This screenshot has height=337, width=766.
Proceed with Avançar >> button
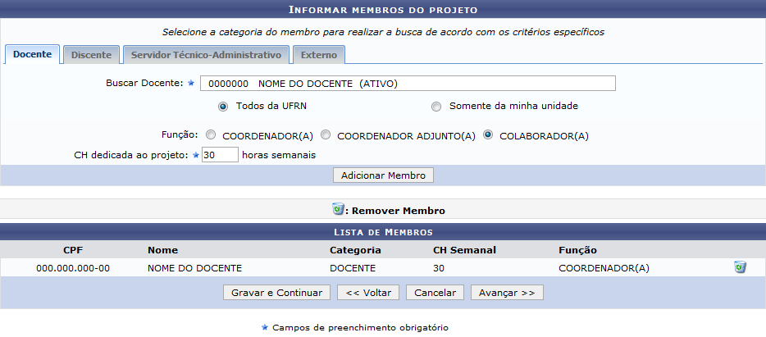(507, 293)
